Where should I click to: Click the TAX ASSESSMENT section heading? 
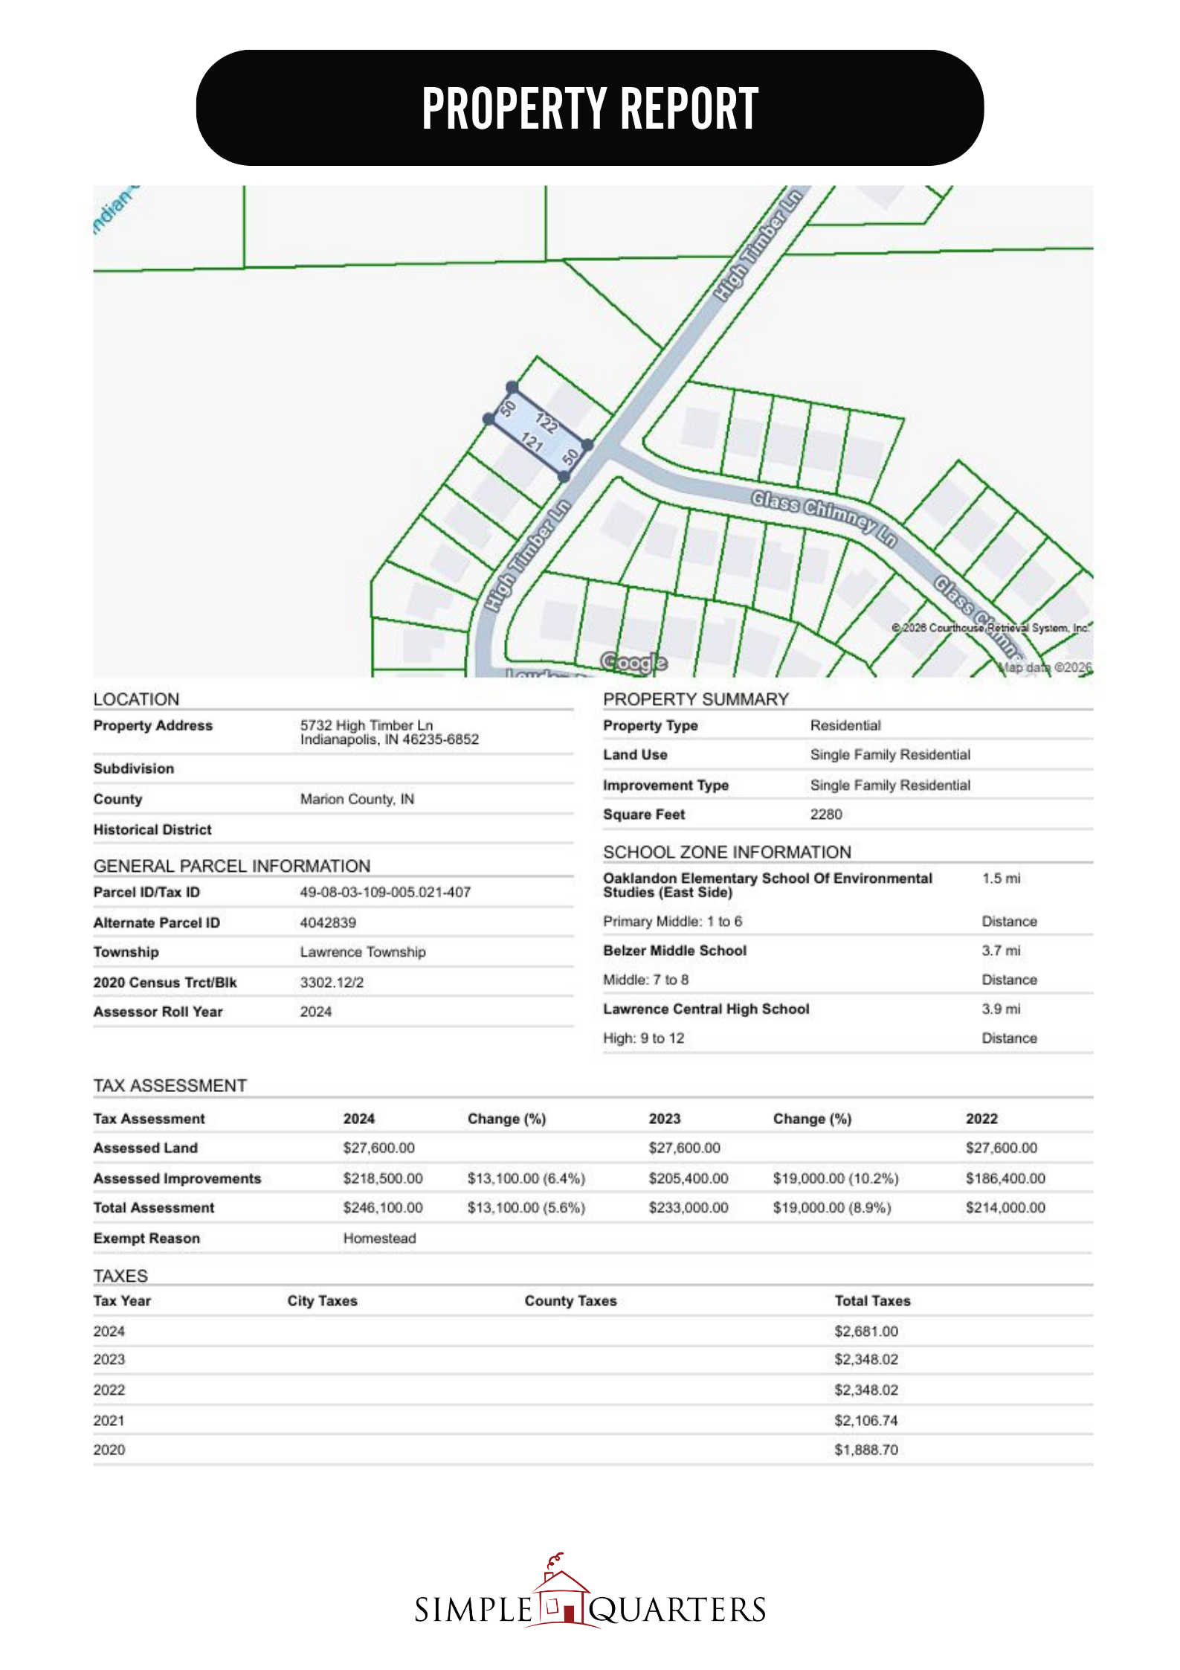tap(170, 1085)
